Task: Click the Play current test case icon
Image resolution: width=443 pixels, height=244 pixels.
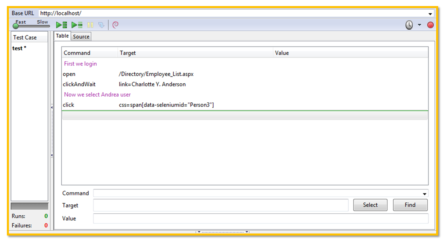Action: (77, 25)
